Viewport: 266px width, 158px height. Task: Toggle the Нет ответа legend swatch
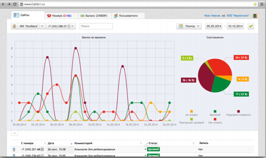[x=215, y=119]
